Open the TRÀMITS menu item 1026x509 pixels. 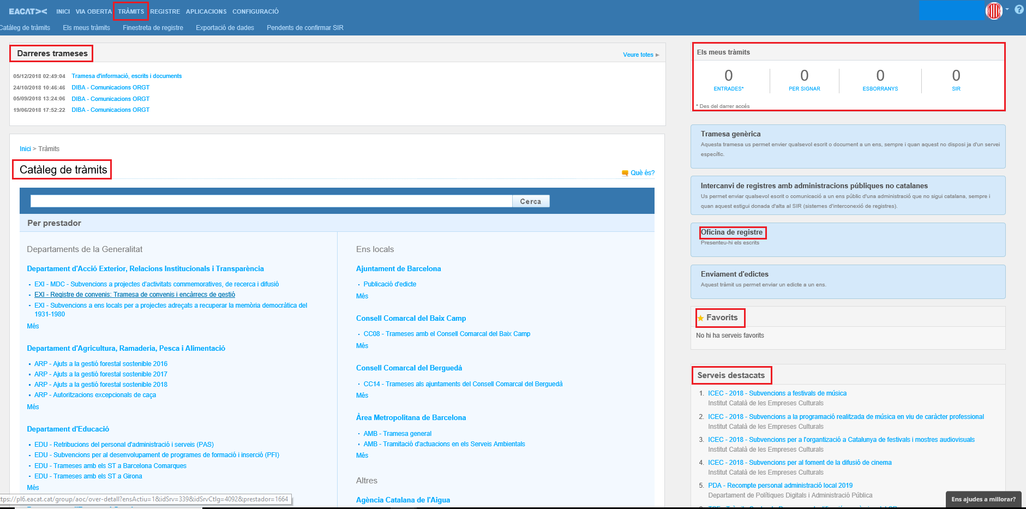[131, 11]
